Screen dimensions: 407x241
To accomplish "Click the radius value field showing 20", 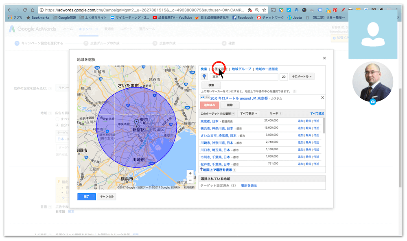I will (284, 77).
